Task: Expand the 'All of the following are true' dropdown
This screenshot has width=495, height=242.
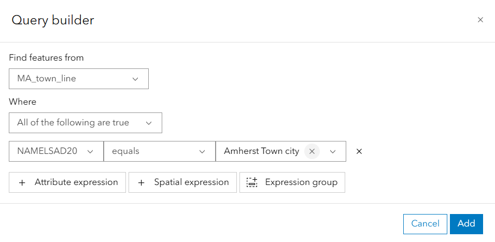Action: point(85,123)
